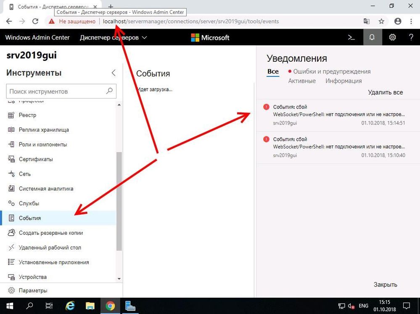Open Server Manager from the taskbar
The width and height of the screenshot is (420, 314).
point(130,306)
